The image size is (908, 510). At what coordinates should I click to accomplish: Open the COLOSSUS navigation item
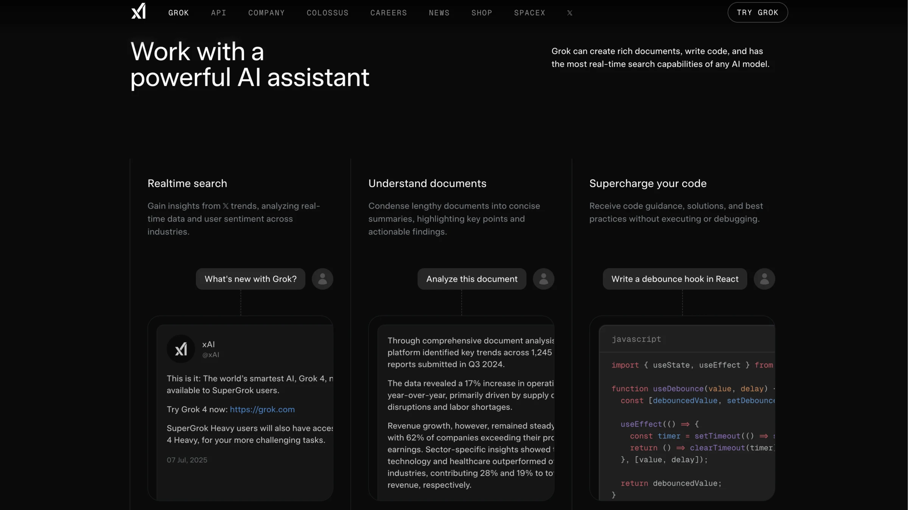328,13
